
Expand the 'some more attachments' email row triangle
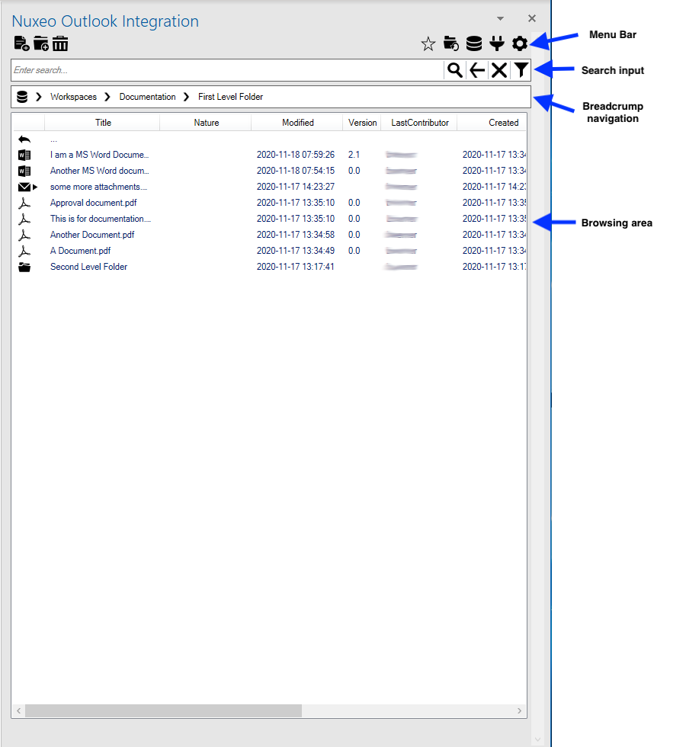tap(35, 187)
